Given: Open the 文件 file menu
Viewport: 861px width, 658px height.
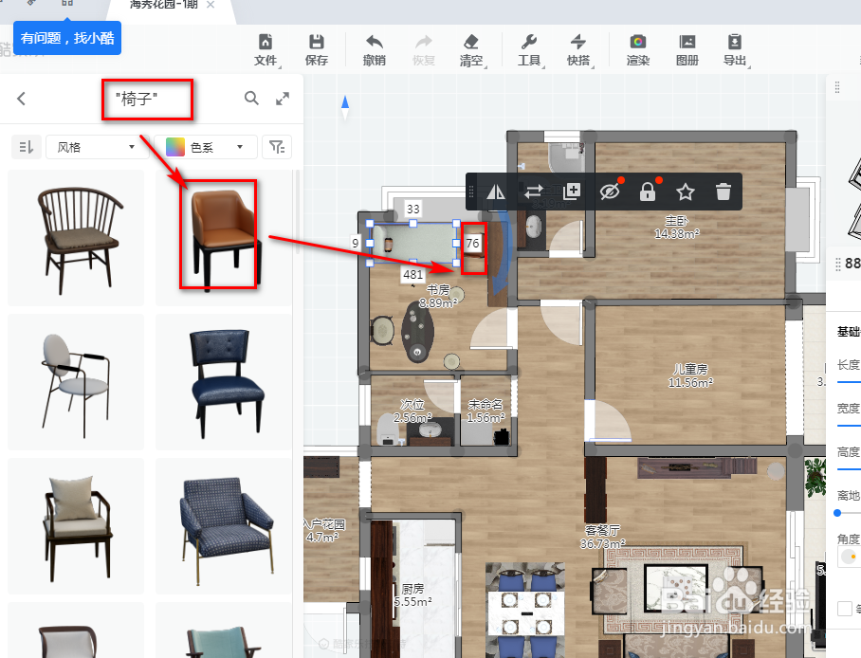Looking at the screenshot, I should [266, 50].
